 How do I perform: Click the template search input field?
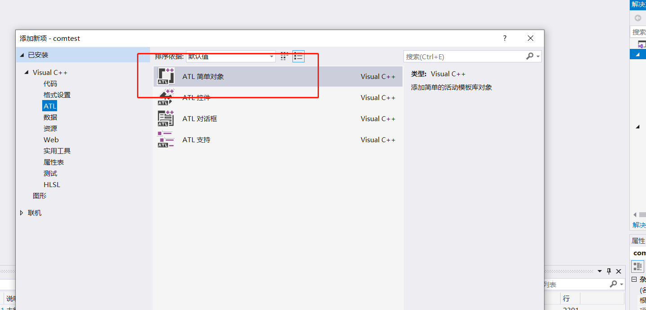463,57
